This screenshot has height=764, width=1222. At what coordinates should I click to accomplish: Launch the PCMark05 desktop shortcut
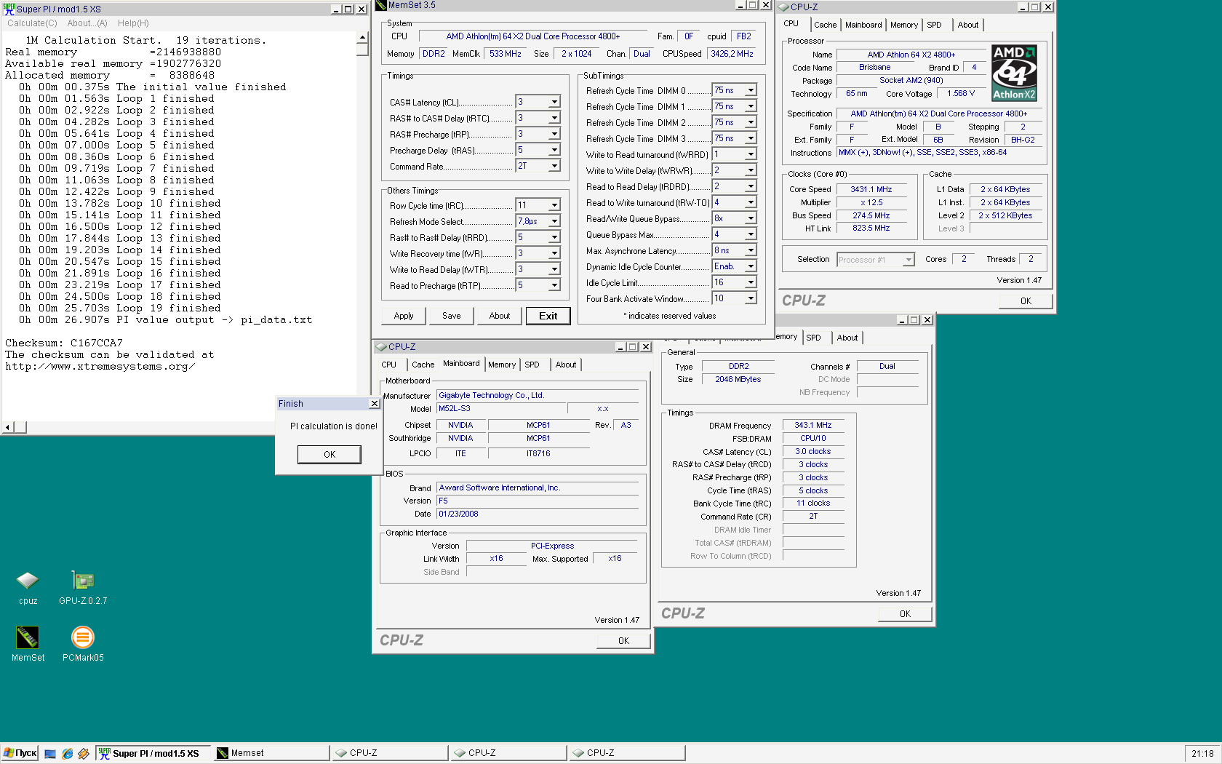coord(83,644)
